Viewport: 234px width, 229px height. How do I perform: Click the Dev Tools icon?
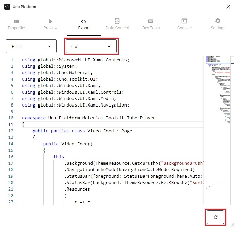(151, 21)
